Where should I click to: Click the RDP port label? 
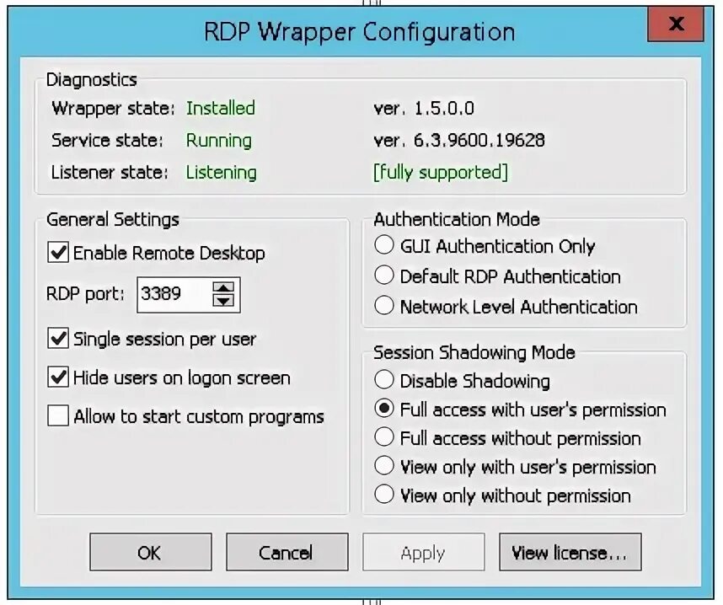click(x=85, y=294)
